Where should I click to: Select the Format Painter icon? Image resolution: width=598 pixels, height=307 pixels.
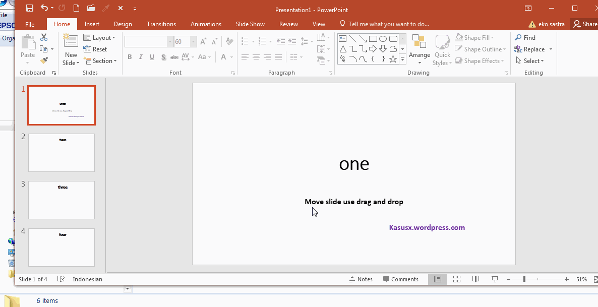coord(44,60)
